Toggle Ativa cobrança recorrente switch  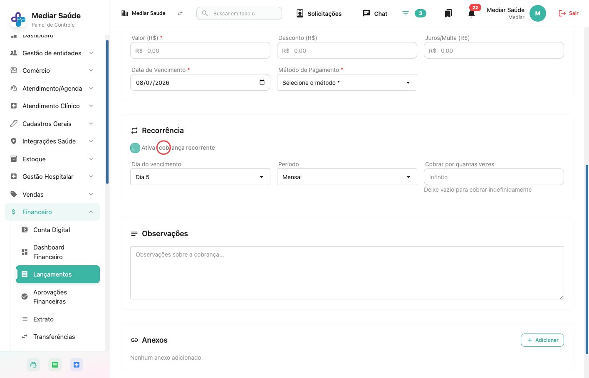click(x=135, y=148)
